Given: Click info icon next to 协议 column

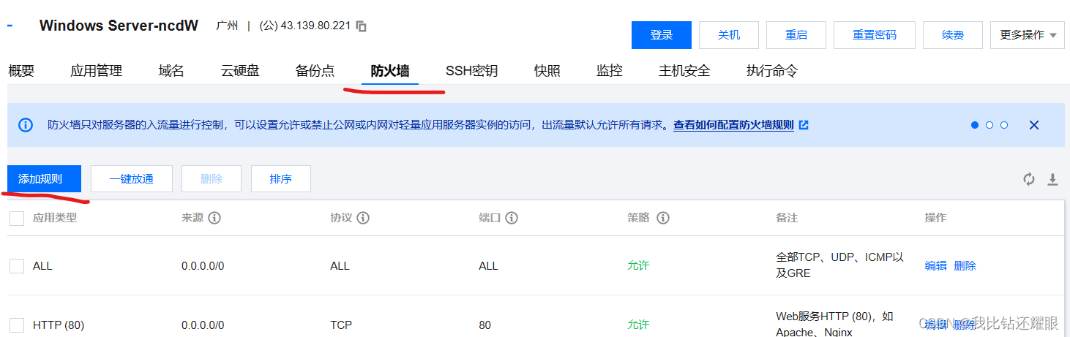Looking at the screenshot, I should pos(363,218).
